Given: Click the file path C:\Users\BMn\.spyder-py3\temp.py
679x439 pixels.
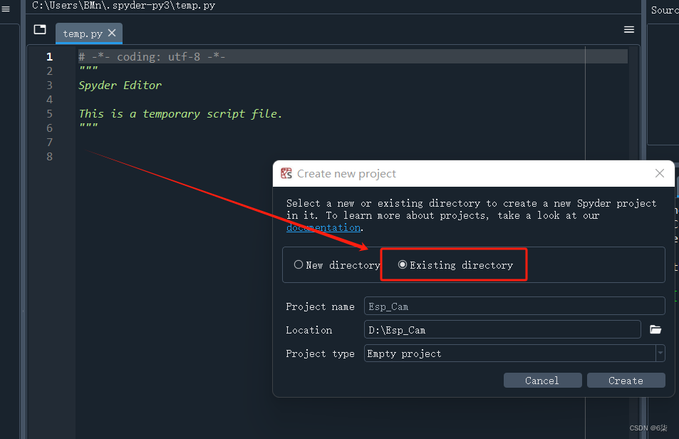Looking at the screenshot, I should click(x=124, y=6).
